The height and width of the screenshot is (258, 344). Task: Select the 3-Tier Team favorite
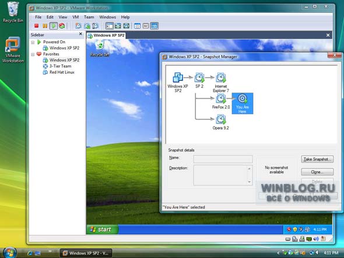tap(60, 66)
